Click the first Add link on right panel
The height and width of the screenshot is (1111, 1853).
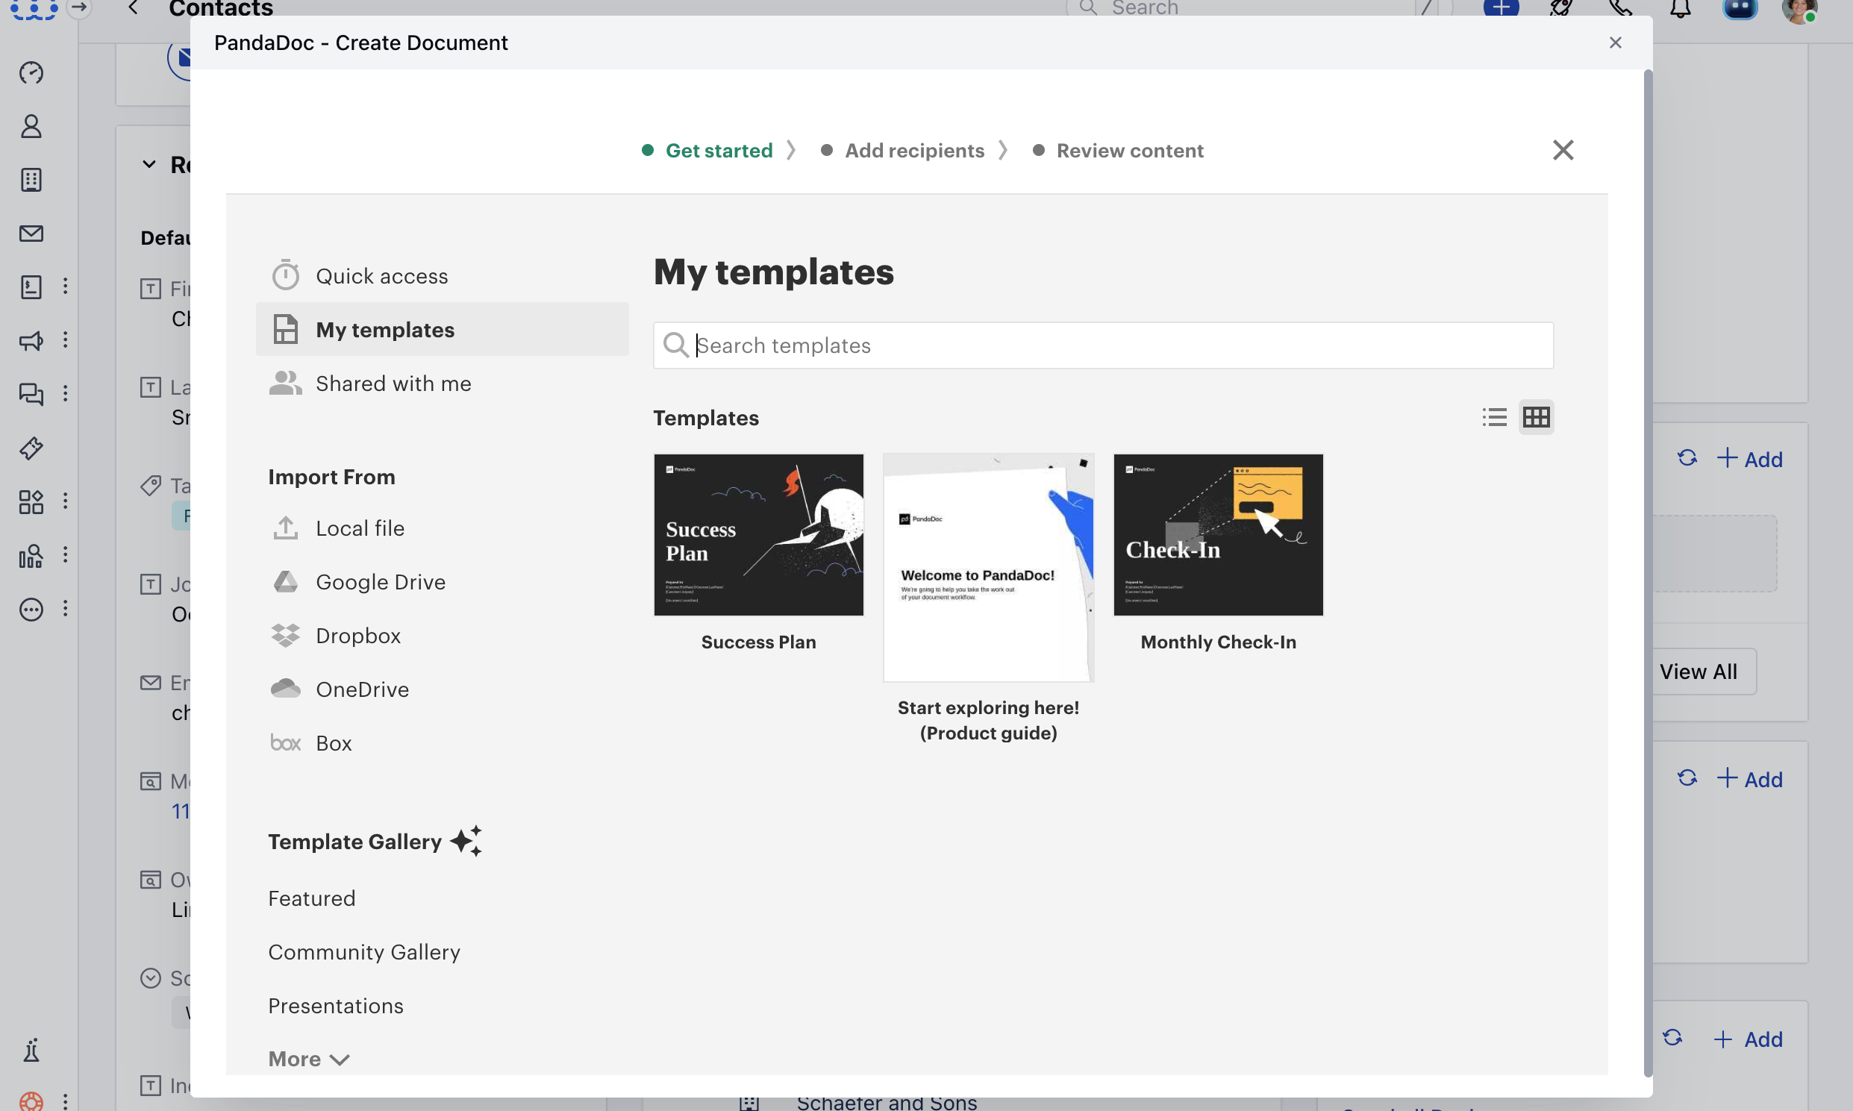tap(1749, 459)
